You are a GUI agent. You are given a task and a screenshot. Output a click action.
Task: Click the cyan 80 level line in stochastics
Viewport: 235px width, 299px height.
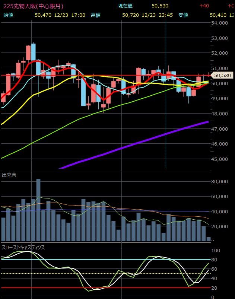(x=112, y=259)
